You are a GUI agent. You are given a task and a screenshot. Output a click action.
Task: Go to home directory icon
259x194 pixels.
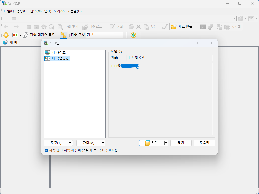tap(44, 27)
